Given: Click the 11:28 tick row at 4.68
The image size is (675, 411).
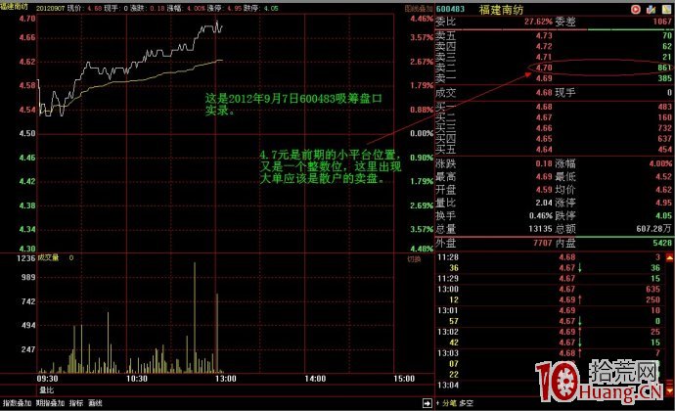Looking at the screenshot, I should coord(549,257).
